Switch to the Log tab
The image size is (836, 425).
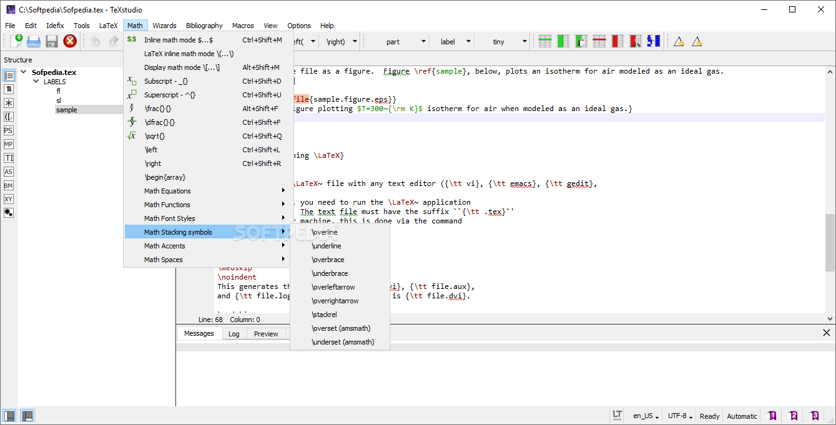234,334
